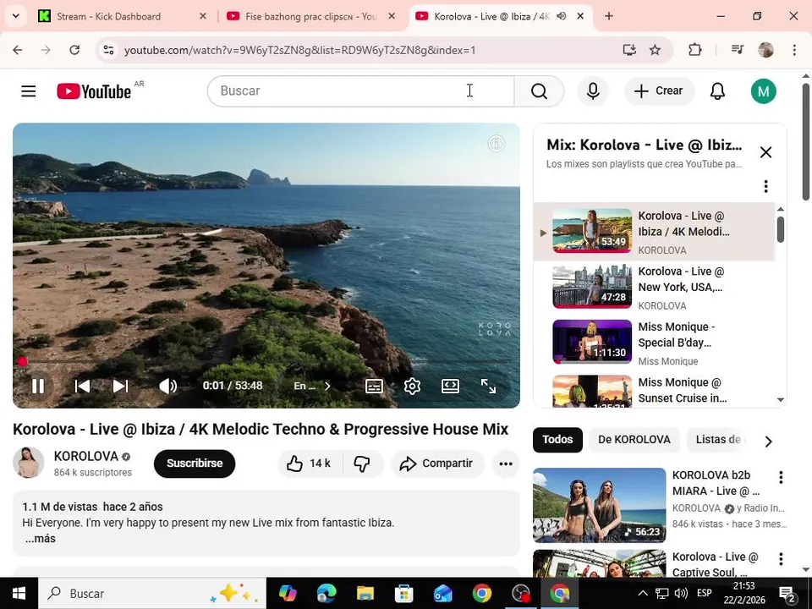The image size is (812, 609).
Task: Open the Chrome three-dot menu
Action: pyautogui.click(x=794, y=50)
